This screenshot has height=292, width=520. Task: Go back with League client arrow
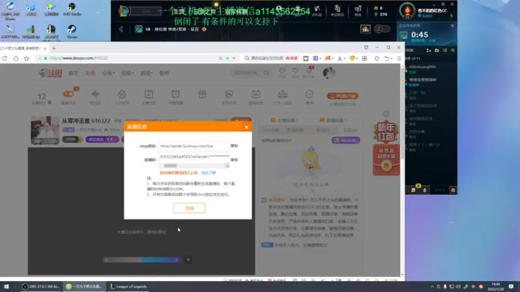(121, 29)
